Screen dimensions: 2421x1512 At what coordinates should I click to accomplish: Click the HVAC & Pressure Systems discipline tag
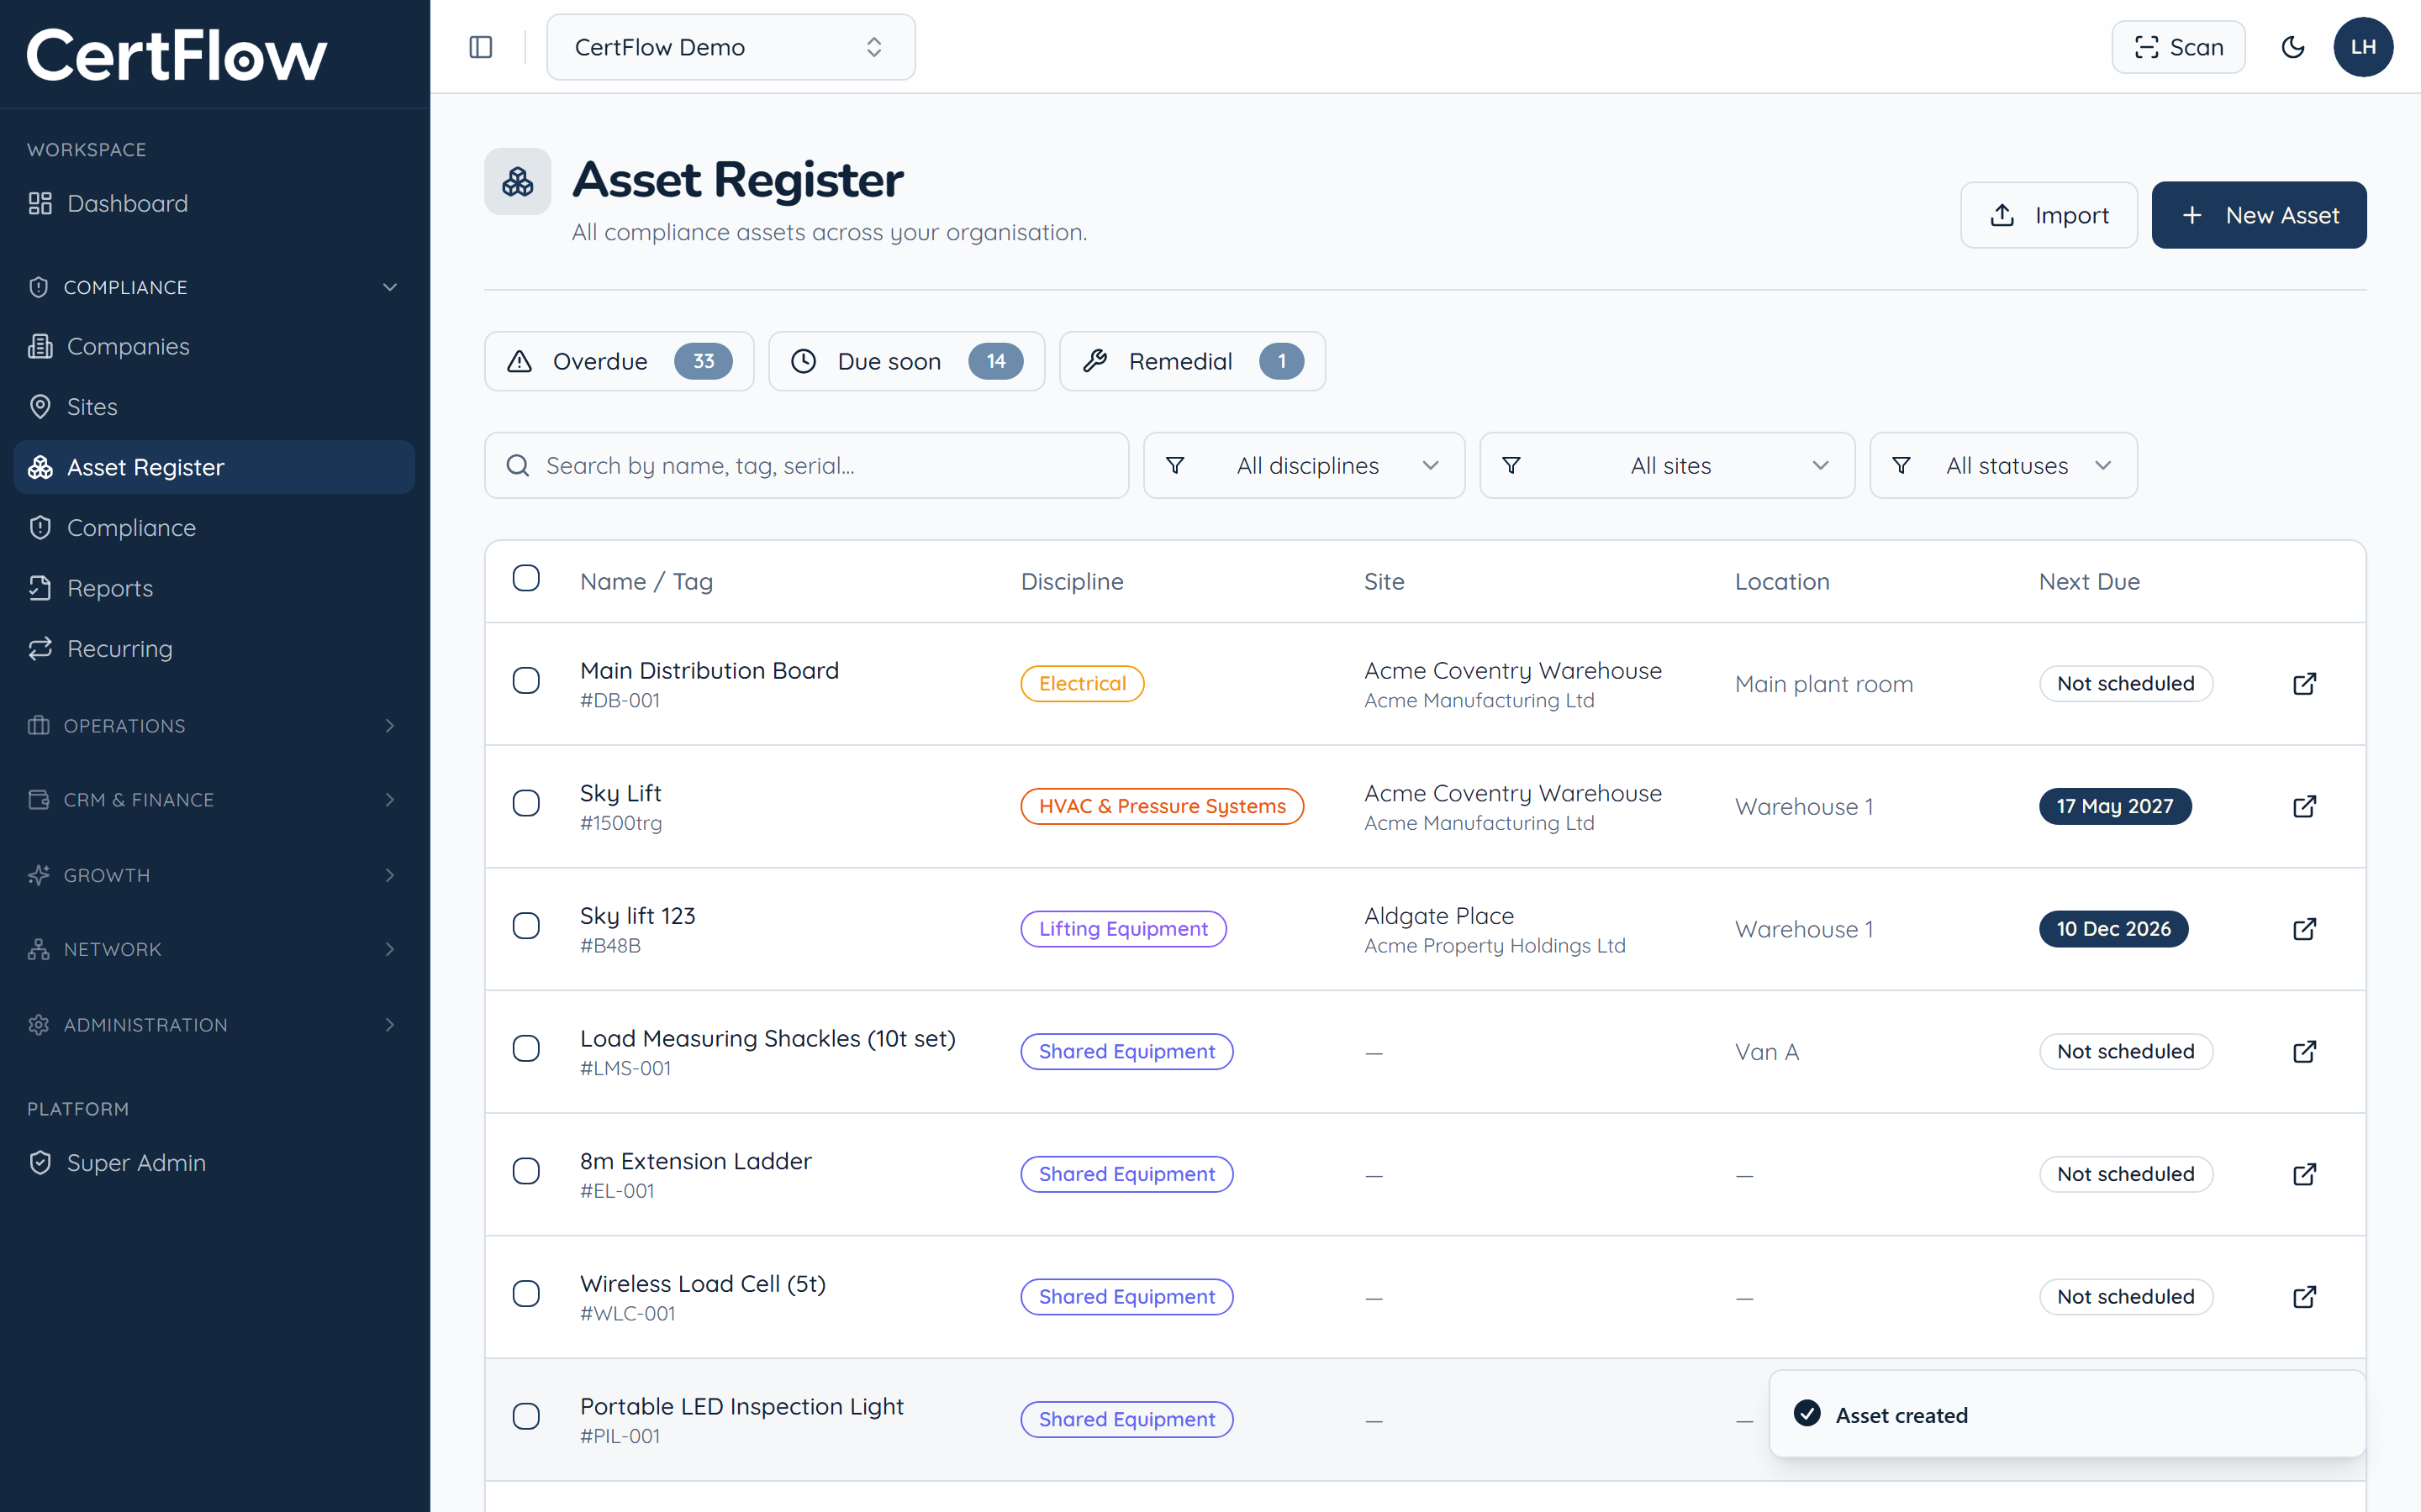(1162, 806)
